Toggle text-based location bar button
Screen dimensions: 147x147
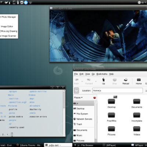click(76, 90)
